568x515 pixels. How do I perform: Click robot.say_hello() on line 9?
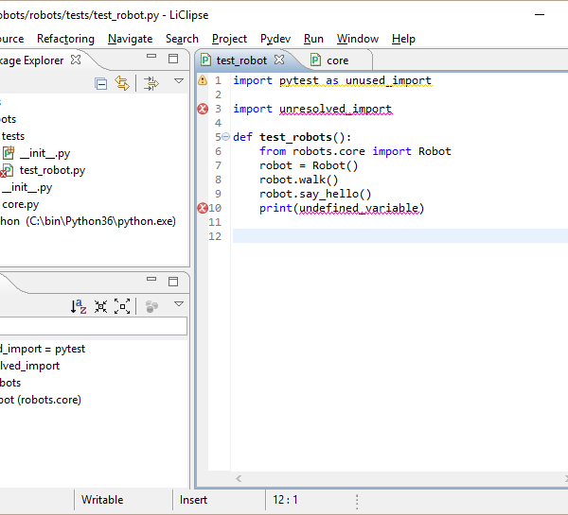[x=315, y=195]
